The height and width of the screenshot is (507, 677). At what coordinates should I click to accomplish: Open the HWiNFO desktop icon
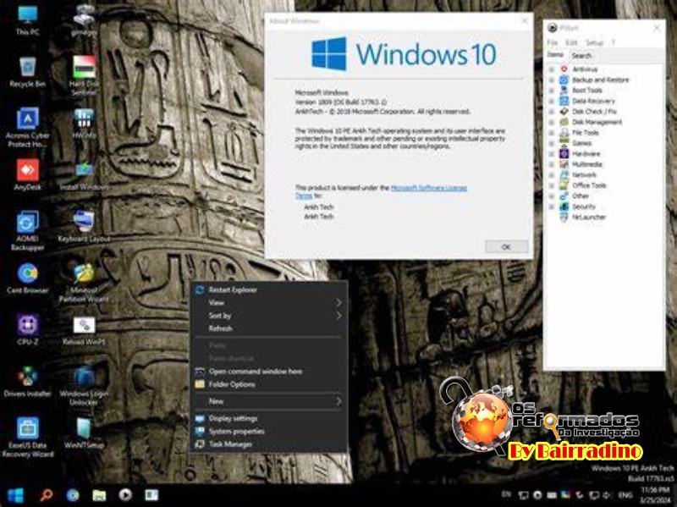84,124
